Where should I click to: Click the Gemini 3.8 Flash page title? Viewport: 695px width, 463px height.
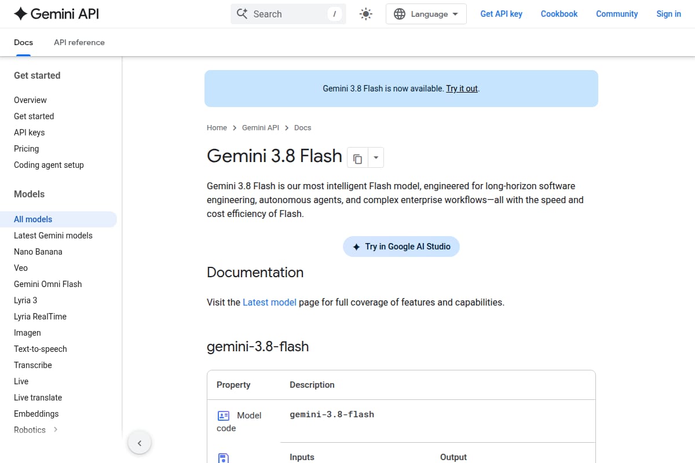click(275, 156)
